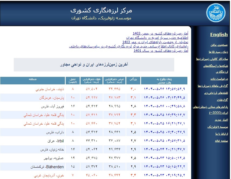Click the بزرگی column header
Viewport: 231px width, 179px height.
133,81
